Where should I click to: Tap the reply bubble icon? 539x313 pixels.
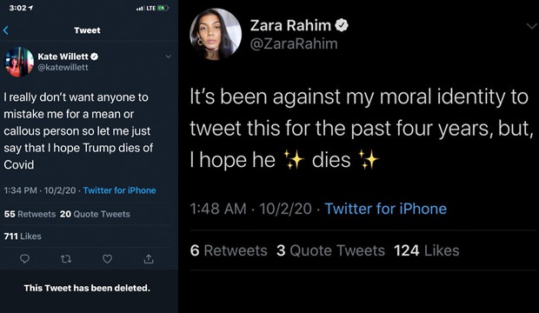tap(24, 258)
